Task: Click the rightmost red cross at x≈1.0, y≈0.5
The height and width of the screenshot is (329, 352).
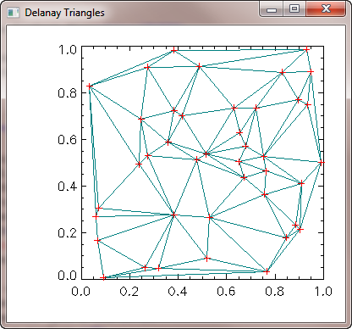Action: pos(322,163)
